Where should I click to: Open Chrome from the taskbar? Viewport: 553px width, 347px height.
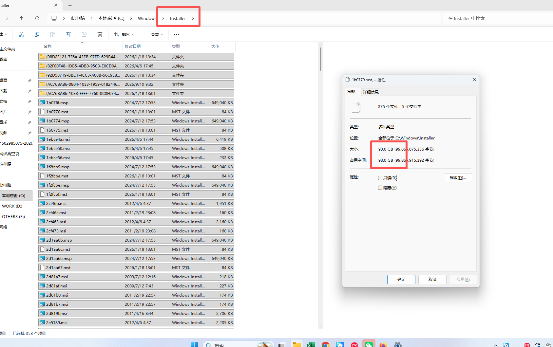pyautogui.click(x=325, y=344)
